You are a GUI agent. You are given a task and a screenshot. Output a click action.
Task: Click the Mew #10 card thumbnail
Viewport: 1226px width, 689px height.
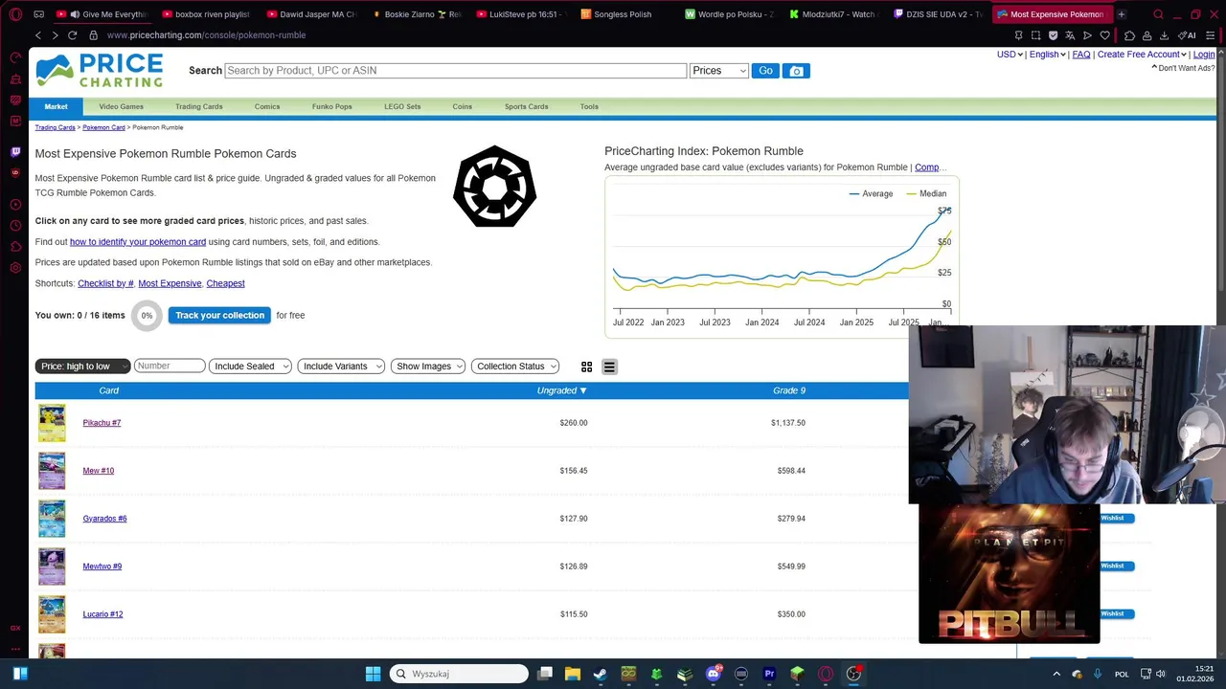coord(52,471)
